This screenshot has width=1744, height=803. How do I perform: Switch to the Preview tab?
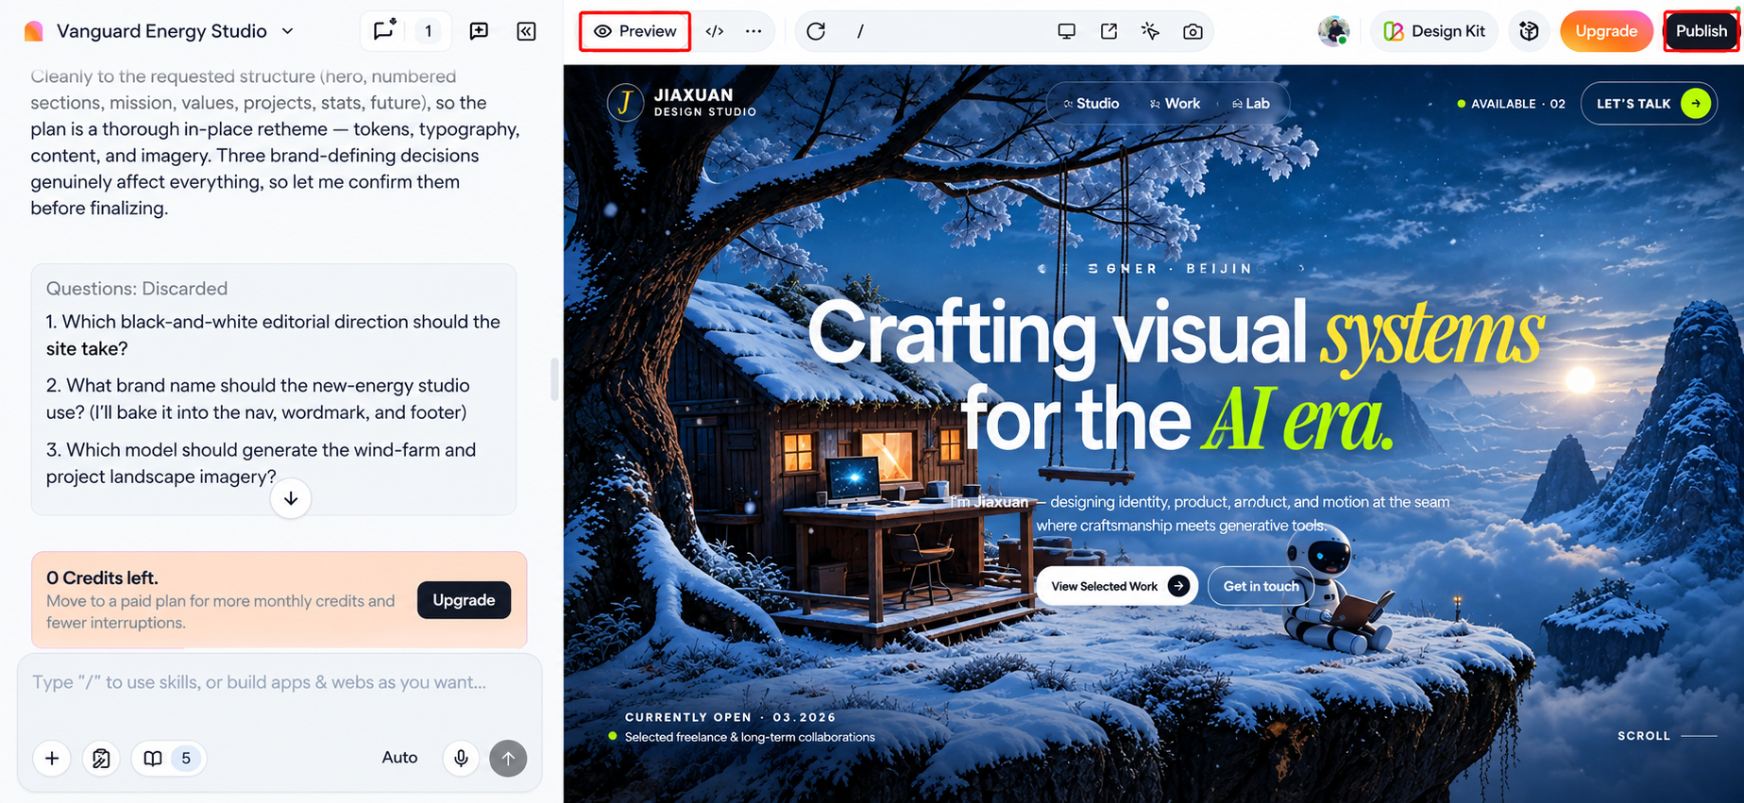[635, 31]
